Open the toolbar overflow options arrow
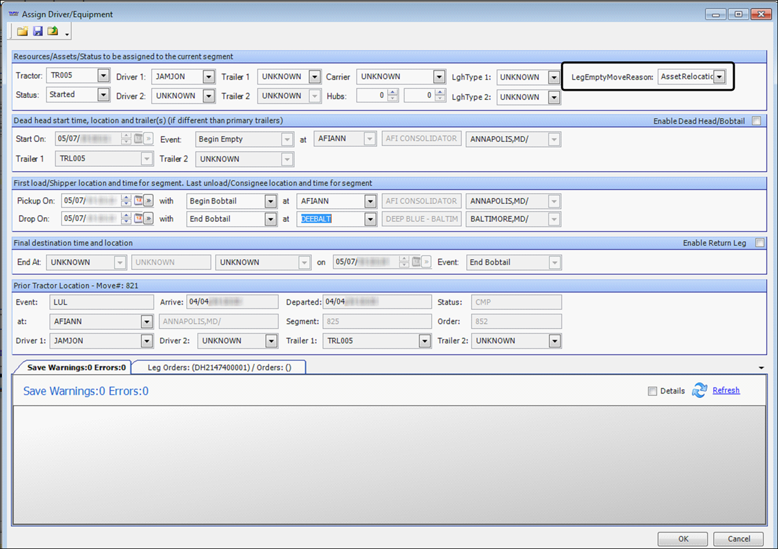 [x=67, y=34]
